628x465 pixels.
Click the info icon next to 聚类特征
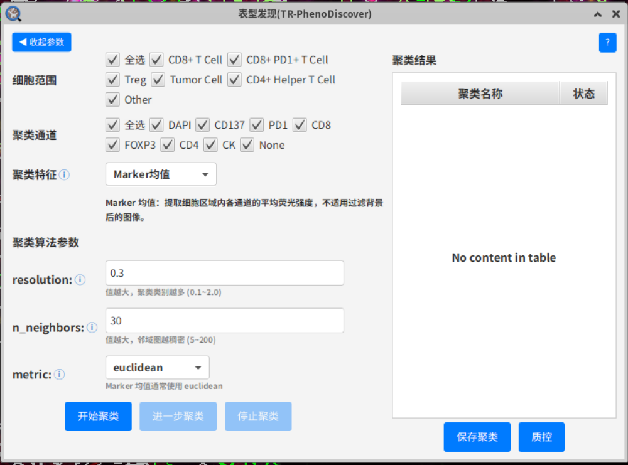[x=65, y=175]
